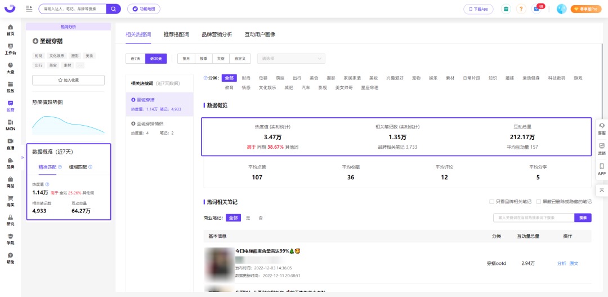Viewport: 608px width, 297px height.
Task: Switch to 模糊匹配 tab
Action: [x=78, y=167]
